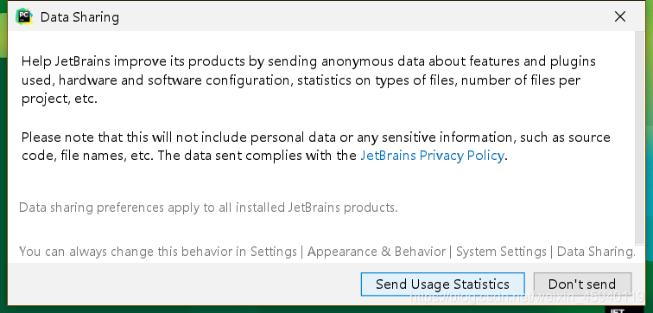Click Appearance & Behavior in the gray path
Image resolution: width=653 pixels, height=313 pixels.
click(x=377, y=252)
